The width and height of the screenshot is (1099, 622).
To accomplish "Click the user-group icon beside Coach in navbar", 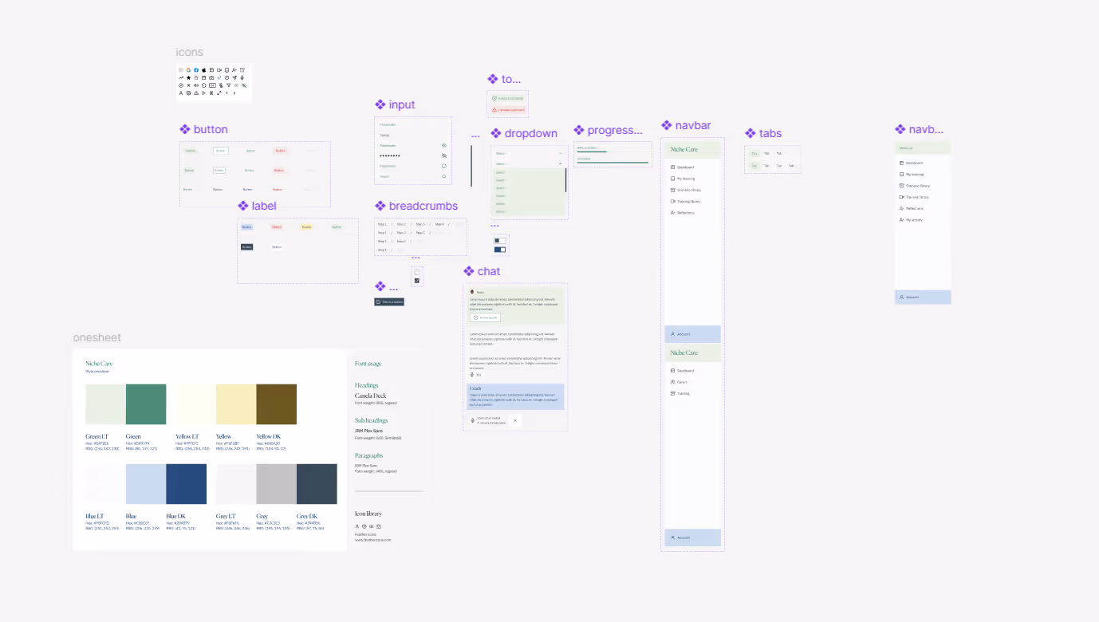I will coord(672,382).
